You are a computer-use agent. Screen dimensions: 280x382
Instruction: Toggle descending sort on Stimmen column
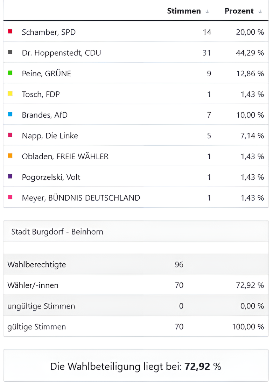208,11
